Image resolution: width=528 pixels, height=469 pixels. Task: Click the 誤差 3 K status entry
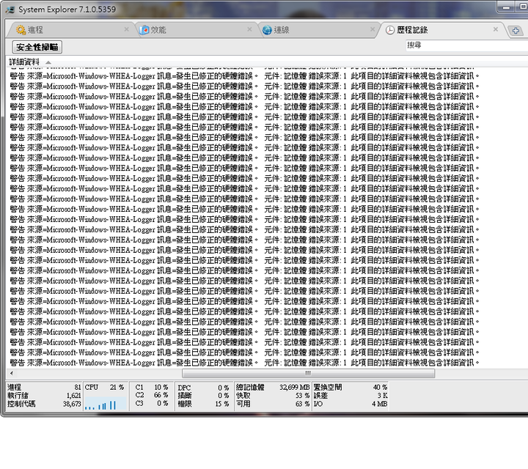(x=351, y=395)
